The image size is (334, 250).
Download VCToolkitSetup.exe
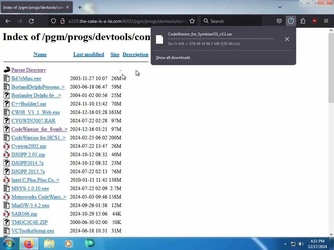tap(33, 231)
